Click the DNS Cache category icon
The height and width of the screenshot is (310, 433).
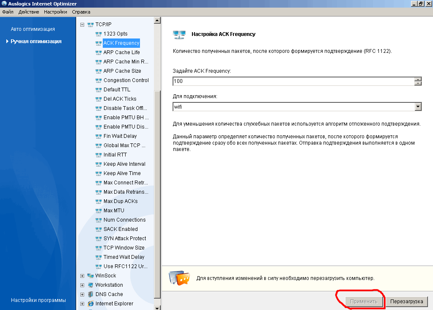pyautogui.click(x=90, y=294)
